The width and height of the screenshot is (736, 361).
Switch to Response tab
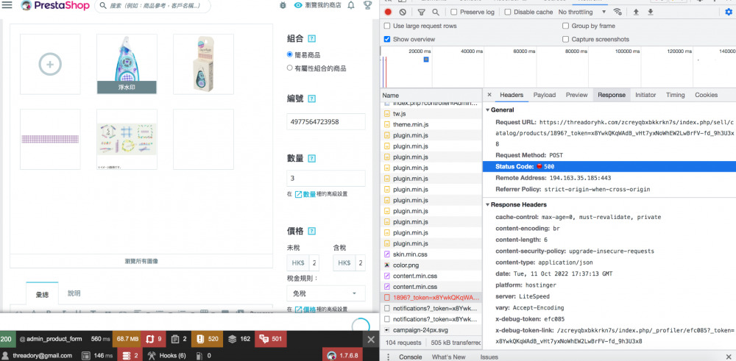(611, 95)
